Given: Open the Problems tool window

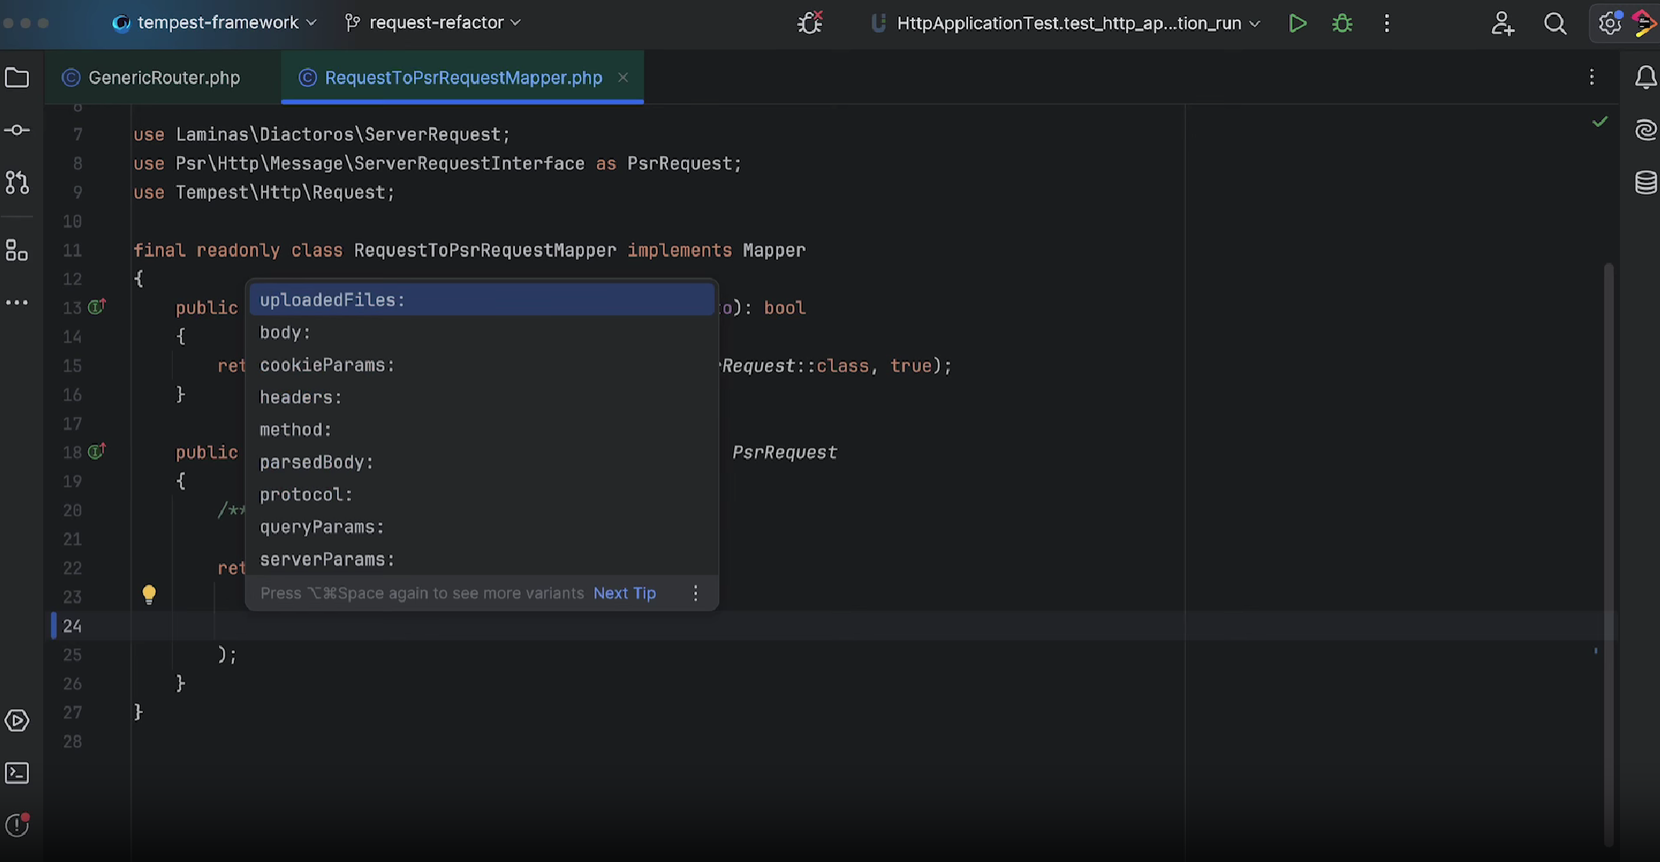Looking at the screenshot, I should pyautogui.click(x=17, y=825).
